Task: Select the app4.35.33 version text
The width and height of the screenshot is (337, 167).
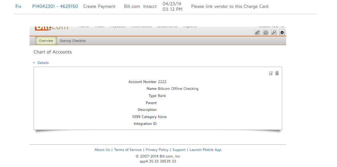Action: pos(158,162)
